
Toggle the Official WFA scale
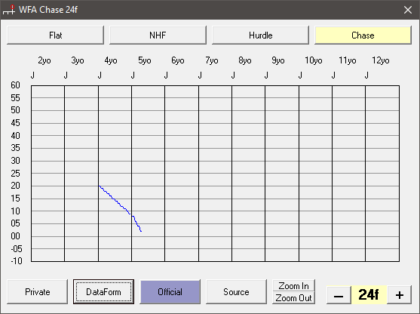tap(170, 292)
